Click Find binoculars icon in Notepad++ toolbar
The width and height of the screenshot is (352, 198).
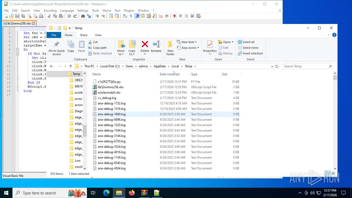tap(83, 16)
